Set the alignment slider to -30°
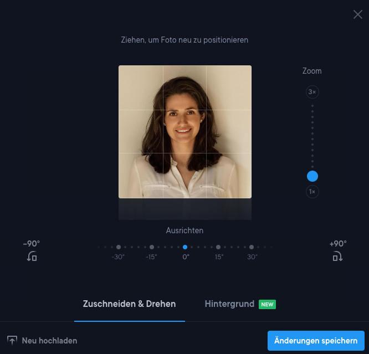This screenshot has height=354, width=369. [x=119, y=247]
